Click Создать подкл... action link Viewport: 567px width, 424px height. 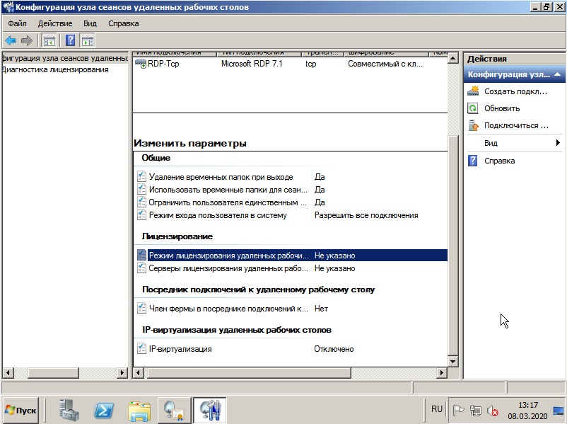515,91
